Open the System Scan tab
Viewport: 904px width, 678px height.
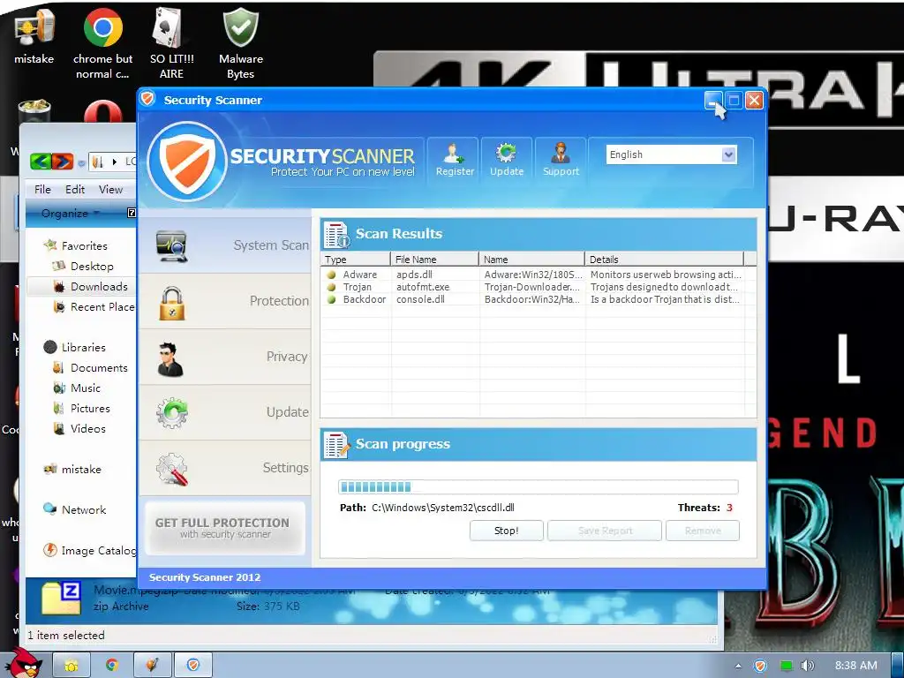pyautogui.click(x=225, y=245)
